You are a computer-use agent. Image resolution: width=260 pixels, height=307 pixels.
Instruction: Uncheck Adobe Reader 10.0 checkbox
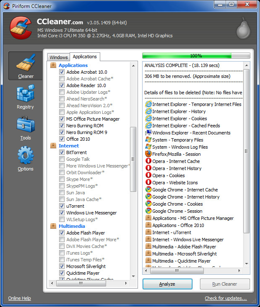pos(62,85)
